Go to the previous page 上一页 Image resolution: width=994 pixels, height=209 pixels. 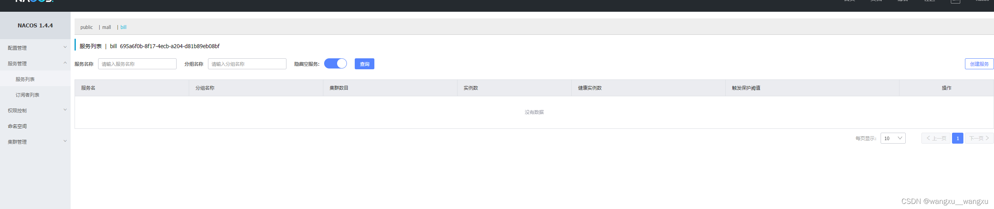tap(936, 138)
